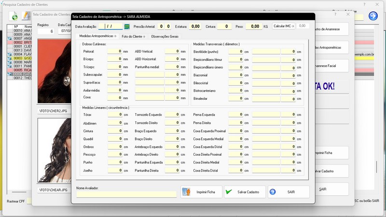The width and height of the screenshot is (386, 217).
Task: Open the calendar picker beside Data Avaliação
Action: tap(127, 27)
